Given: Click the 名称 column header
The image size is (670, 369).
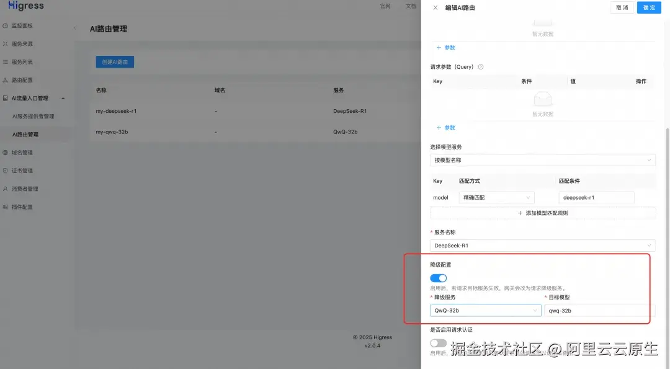Looking at the screenshot, I should (101, 90).
